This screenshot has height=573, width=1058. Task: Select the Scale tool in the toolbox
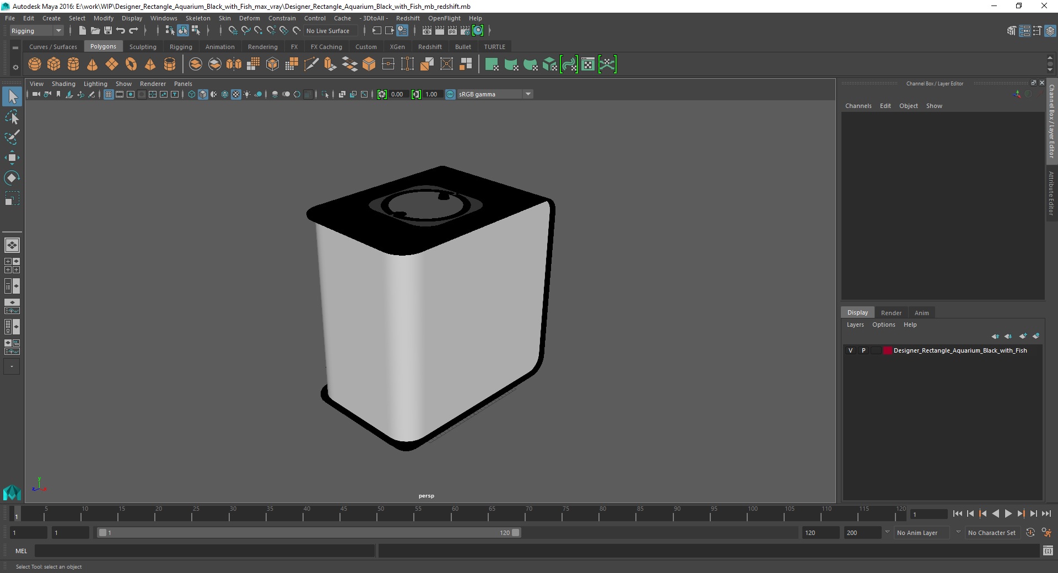[12, 198]
